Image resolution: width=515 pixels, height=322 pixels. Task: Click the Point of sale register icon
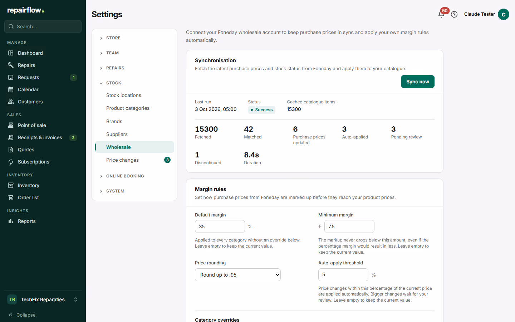[11, 125]
